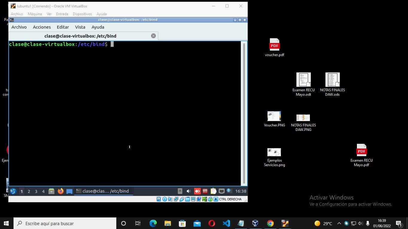Open the file manager in Lubuntu panel
The width and height of the screenshot is (408, 229).
[x=51, y=191]
